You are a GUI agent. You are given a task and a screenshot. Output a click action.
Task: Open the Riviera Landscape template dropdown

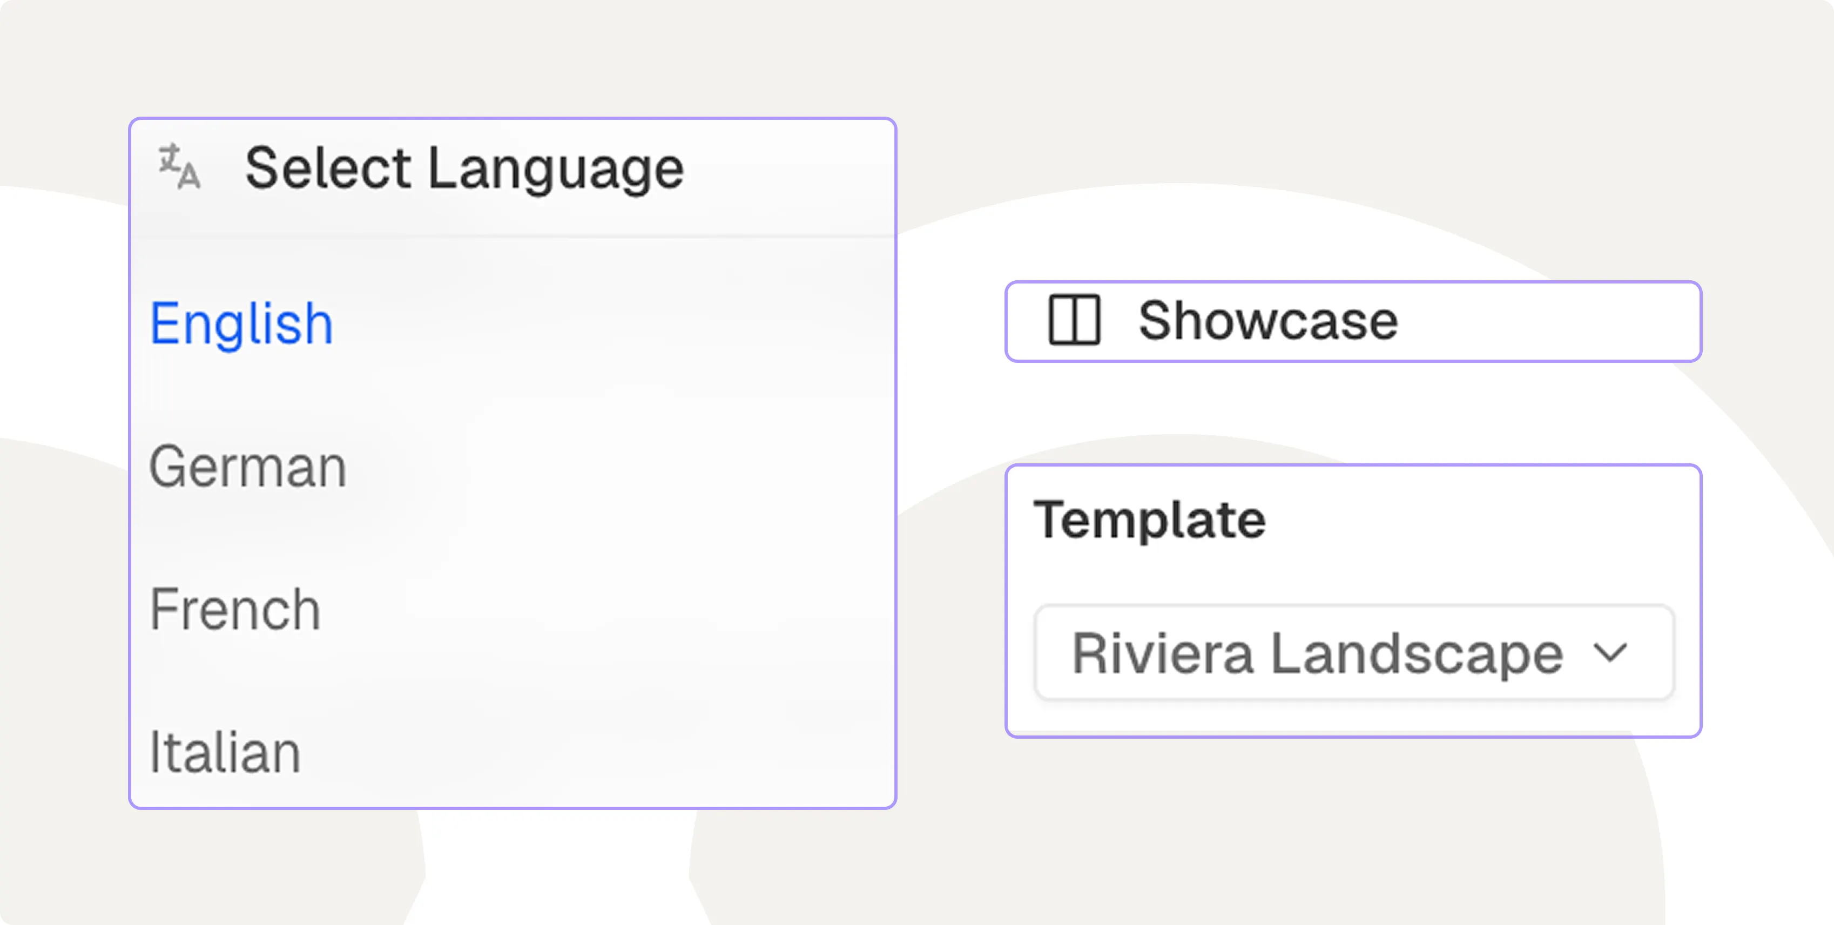tap(1353, 652)
